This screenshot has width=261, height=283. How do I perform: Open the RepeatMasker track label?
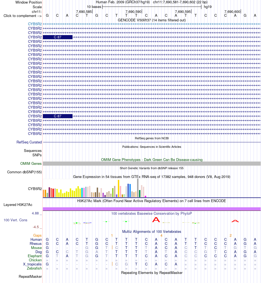pyautogui.click(x=30, y=276)
